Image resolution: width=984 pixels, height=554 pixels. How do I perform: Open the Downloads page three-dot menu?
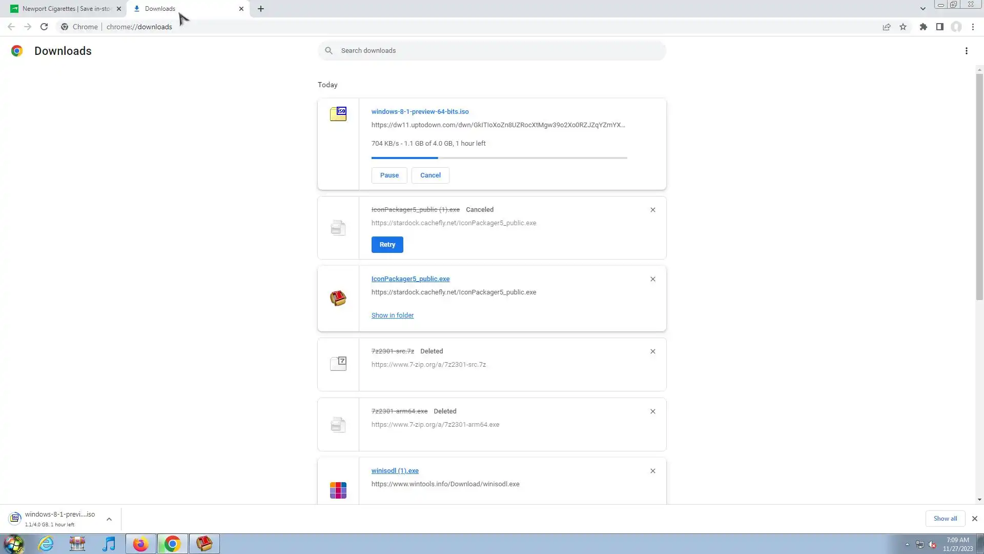(x=966, y=51)
